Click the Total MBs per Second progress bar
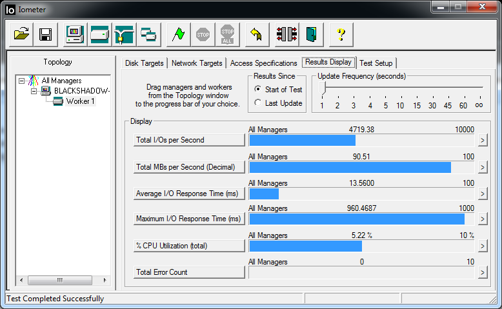 [361, 167]
